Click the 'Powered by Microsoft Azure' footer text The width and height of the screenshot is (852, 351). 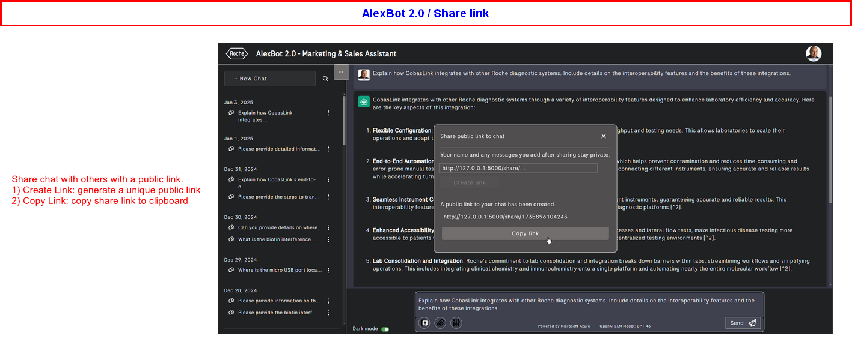coord(564,326)
